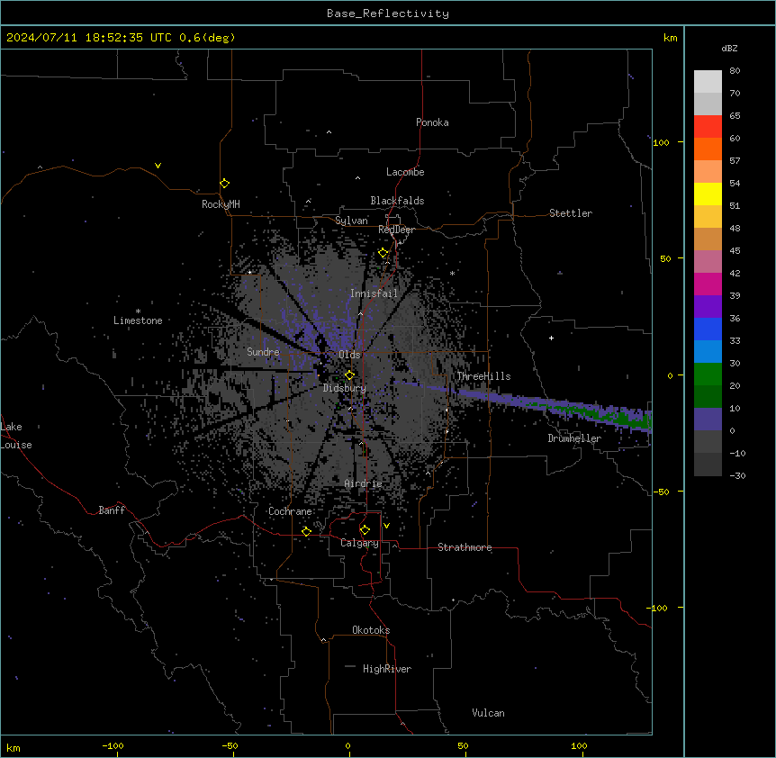This screenshot has width=776, height=758.
Task: Select the 54 dBZ yellow color swatch
Action: tap(708, 194)
